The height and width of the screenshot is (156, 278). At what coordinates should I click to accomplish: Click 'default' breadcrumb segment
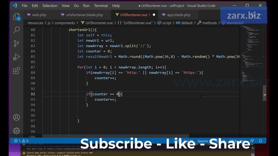point(184,23)
